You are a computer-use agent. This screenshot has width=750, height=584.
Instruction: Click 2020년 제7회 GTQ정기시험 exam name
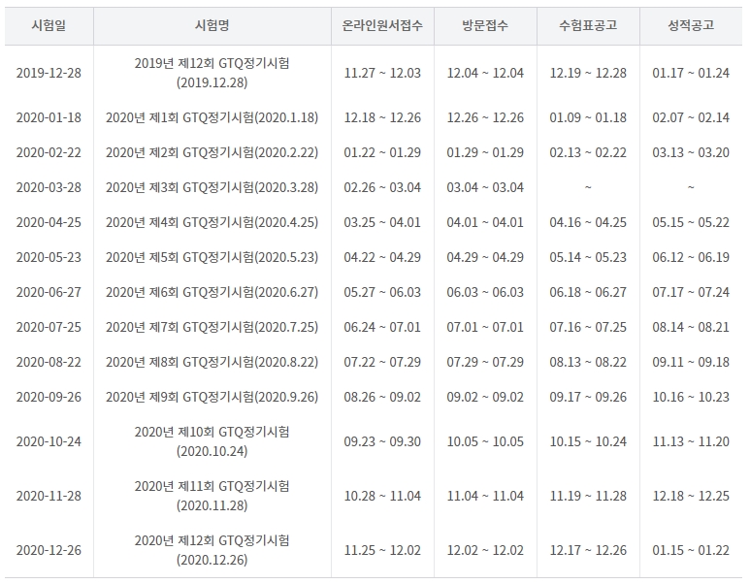coord(212,327)
